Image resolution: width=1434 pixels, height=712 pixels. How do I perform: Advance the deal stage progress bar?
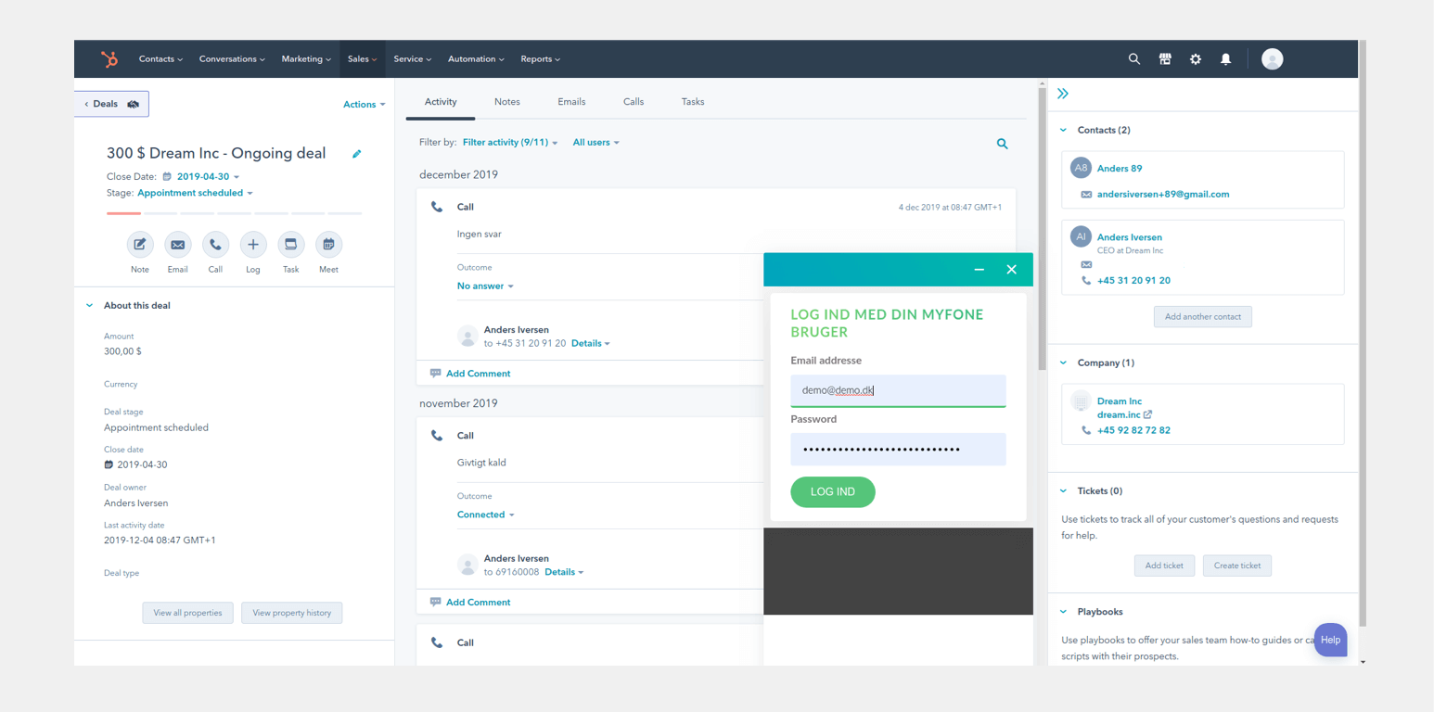(x=232, y=212)
